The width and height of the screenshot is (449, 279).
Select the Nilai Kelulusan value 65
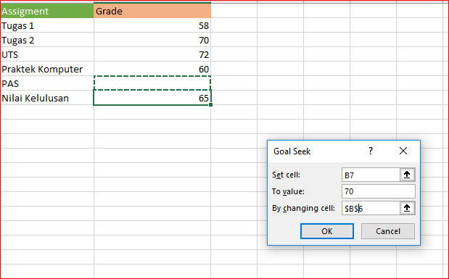tap(152, 98)
